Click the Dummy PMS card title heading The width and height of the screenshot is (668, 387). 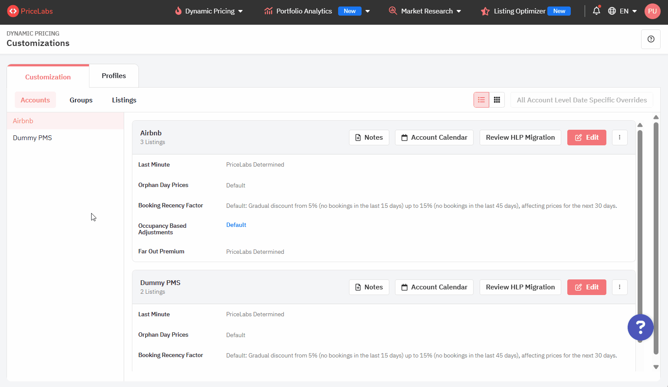[160, 283]
